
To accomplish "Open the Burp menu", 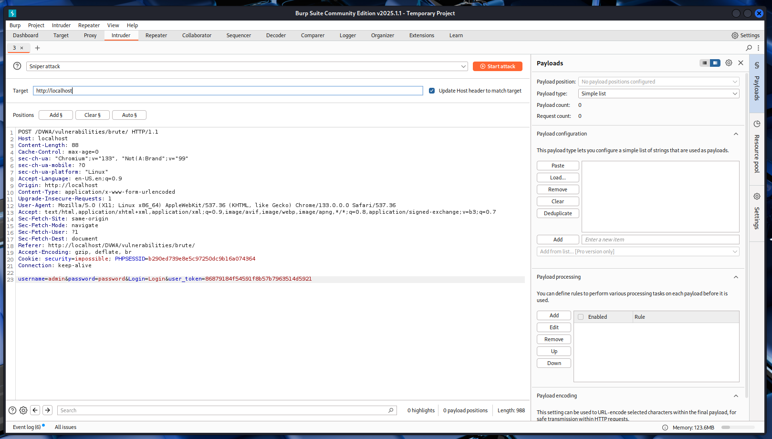I will 15,25.
